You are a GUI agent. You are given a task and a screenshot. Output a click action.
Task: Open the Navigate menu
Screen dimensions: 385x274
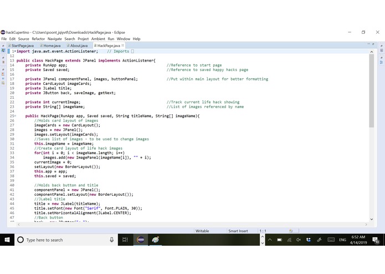tap(55, 39)
